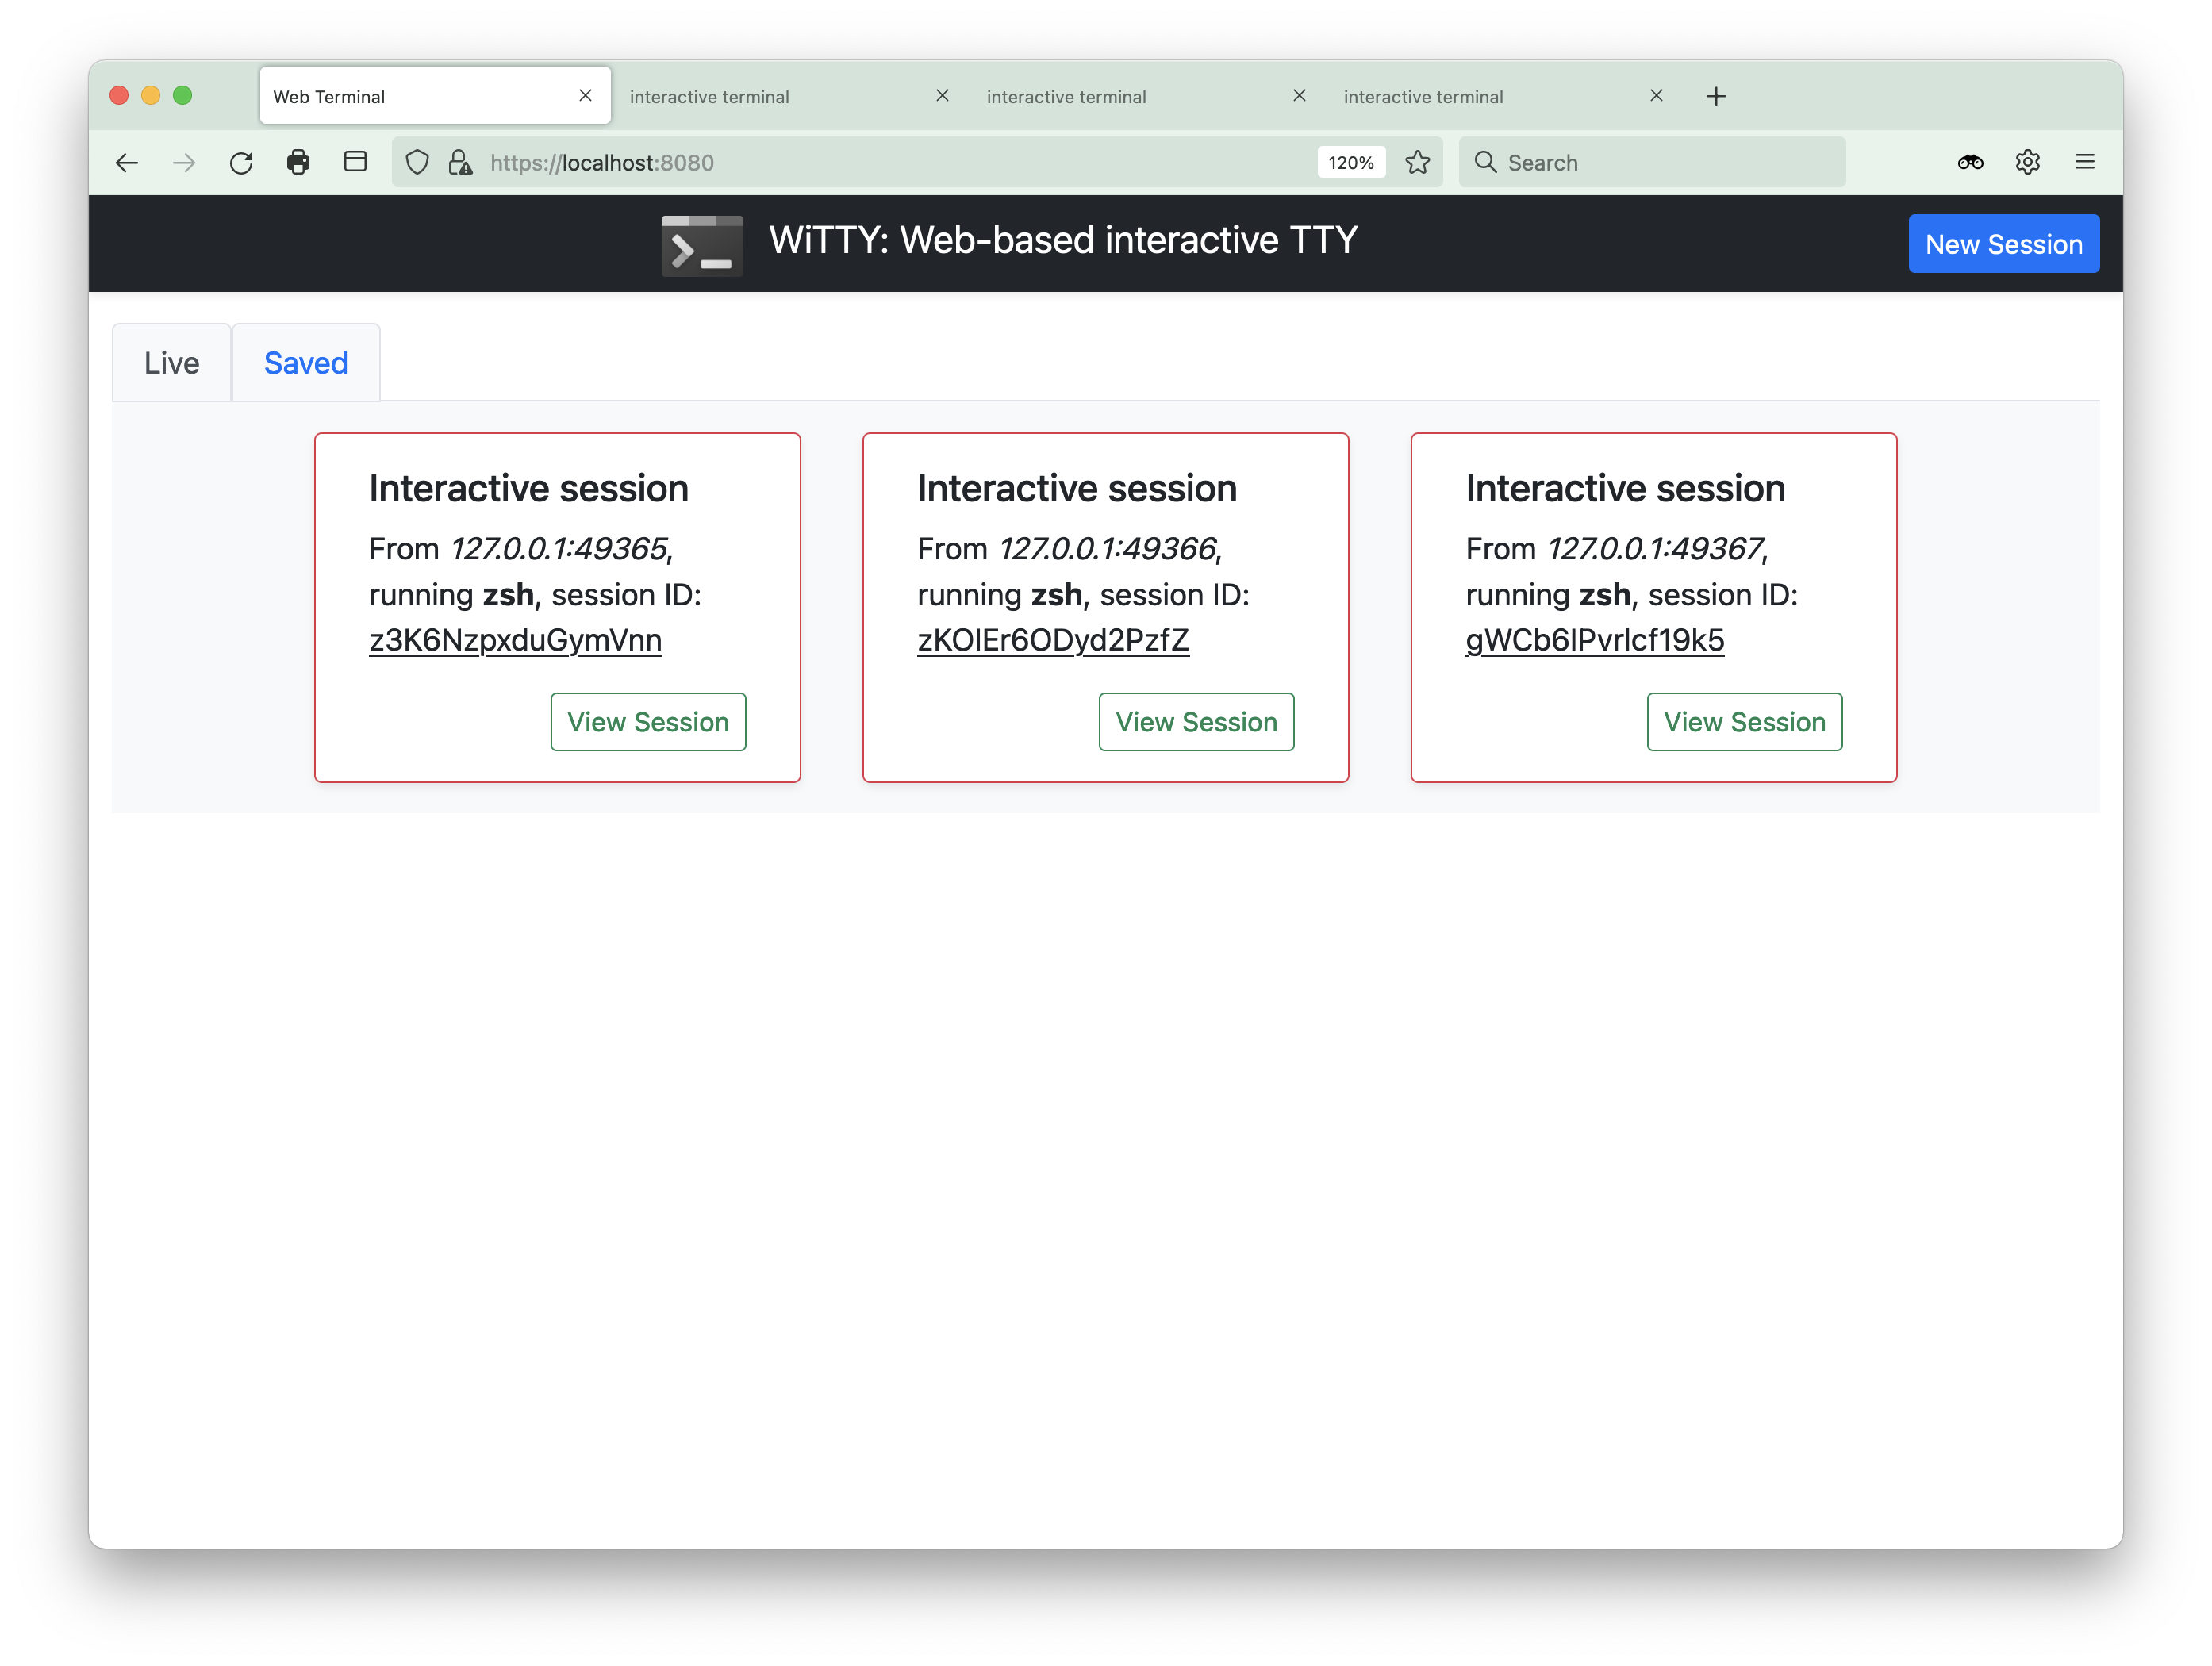Open a new browser tab
Image resolution: width=2212 pixels, height=1666 pixels.
pos(1716,96)
